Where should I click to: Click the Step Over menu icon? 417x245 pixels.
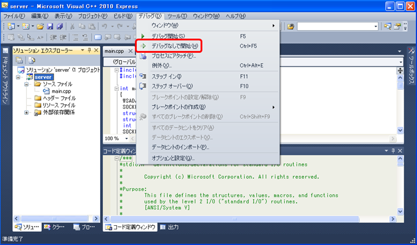143,86
